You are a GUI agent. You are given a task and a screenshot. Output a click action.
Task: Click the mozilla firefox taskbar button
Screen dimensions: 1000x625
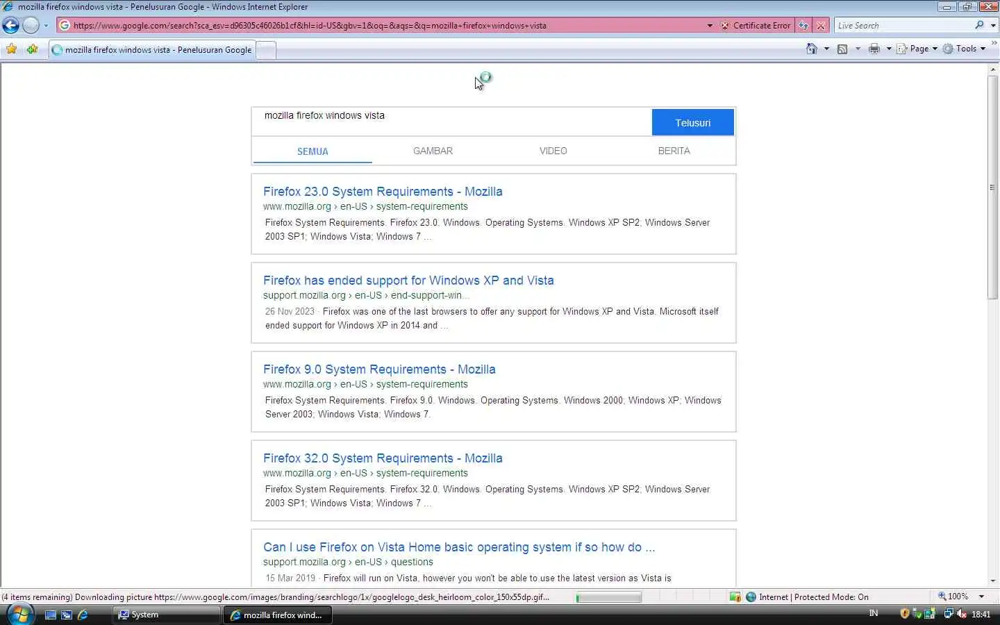click(277, 615)
